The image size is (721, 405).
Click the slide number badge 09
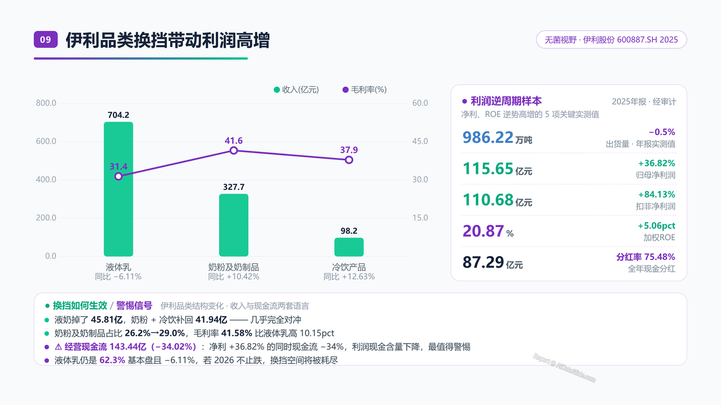(x=46, y=39)
